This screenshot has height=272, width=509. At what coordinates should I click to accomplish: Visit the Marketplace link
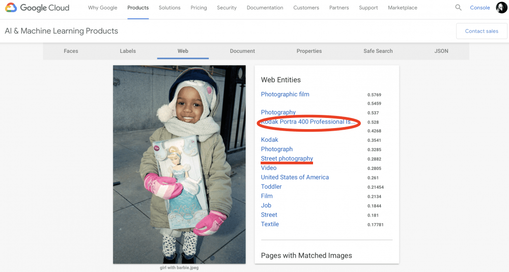pos(403,8)
